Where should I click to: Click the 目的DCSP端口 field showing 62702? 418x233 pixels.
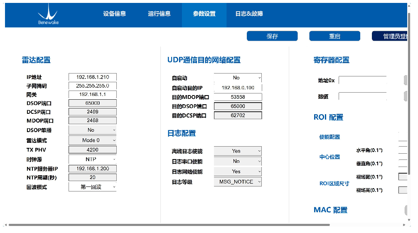238,115
